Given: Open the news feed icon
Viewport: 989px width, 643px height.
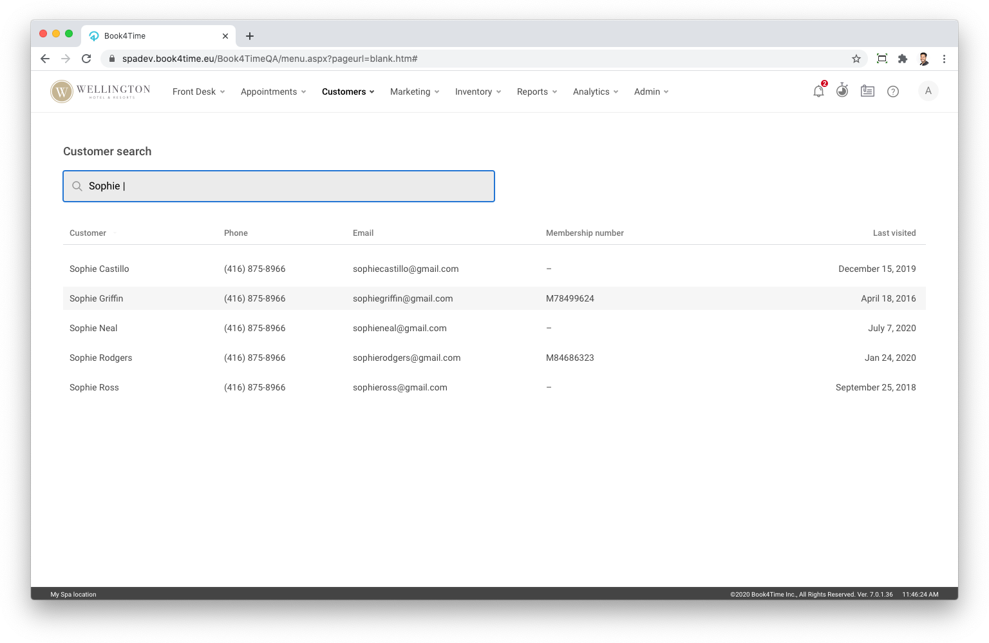Looking at the screenshot, I should tap(867, 91).
